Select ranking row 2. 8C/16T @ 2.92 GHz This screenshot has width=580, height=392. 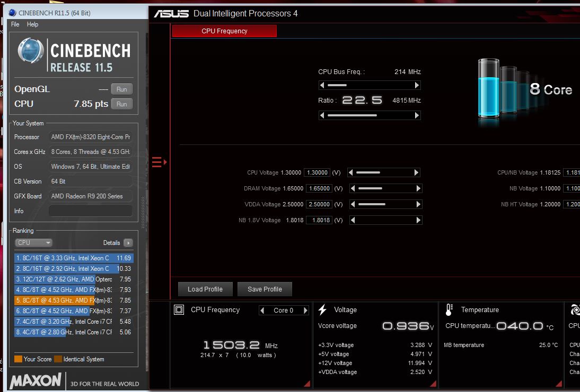click(74, 269)
